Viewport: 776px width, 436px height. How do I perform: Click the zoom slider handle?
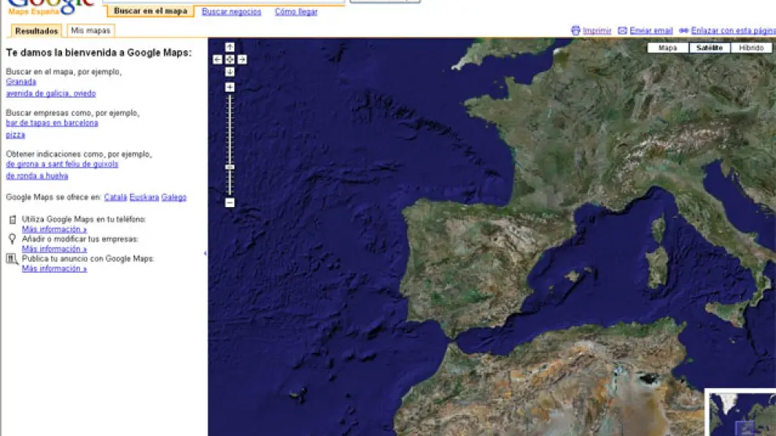[230, 167]
